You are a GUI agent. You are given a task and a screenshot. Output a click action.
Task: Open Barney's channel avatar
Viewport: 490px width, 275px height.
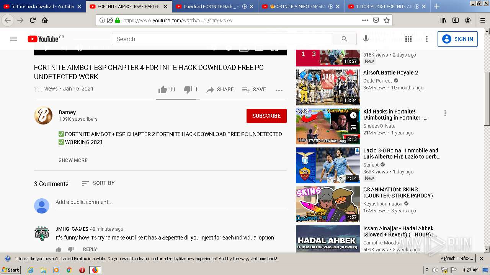(43, 115)
